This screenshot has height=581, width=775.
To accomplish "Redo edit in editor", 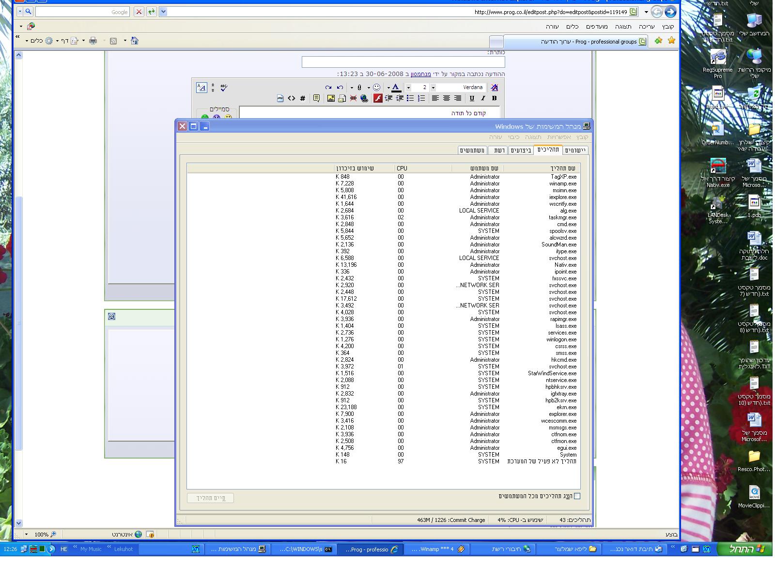I will tap(328, 88).
